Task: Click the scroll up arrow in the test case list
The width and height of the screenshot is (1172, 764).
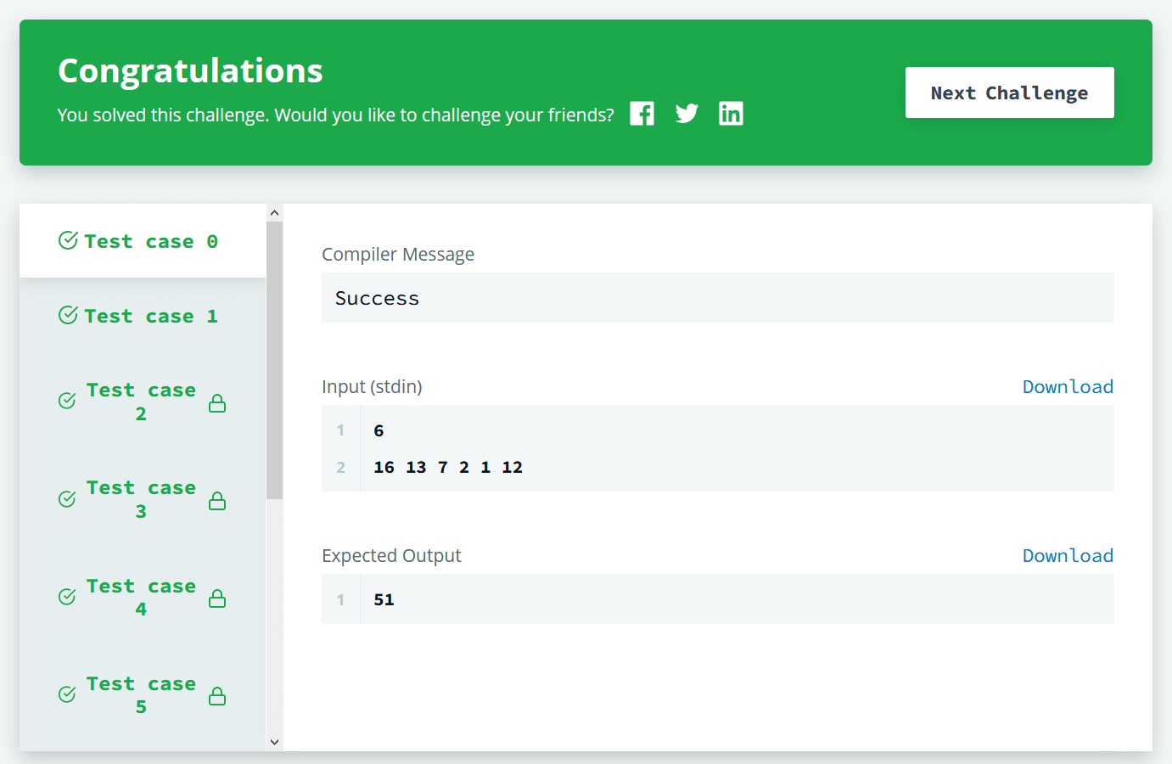Action: 274,213
